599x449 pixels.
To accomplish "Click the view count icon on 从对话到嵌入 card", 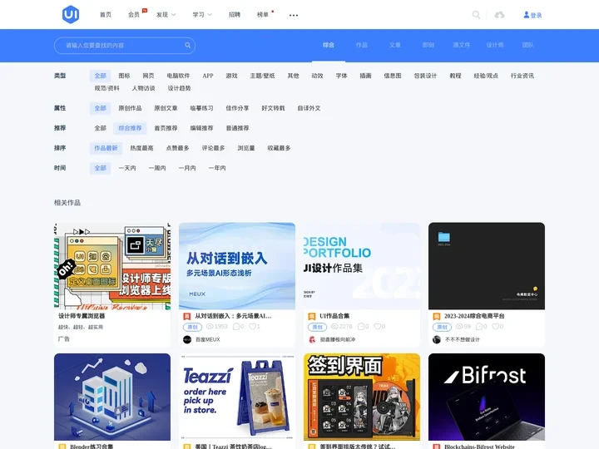I will [x=210, y=327].
